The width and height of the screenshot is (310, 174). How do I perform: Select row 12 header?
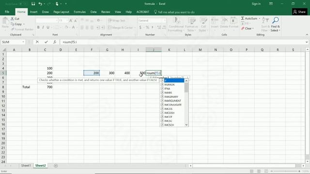3,106
